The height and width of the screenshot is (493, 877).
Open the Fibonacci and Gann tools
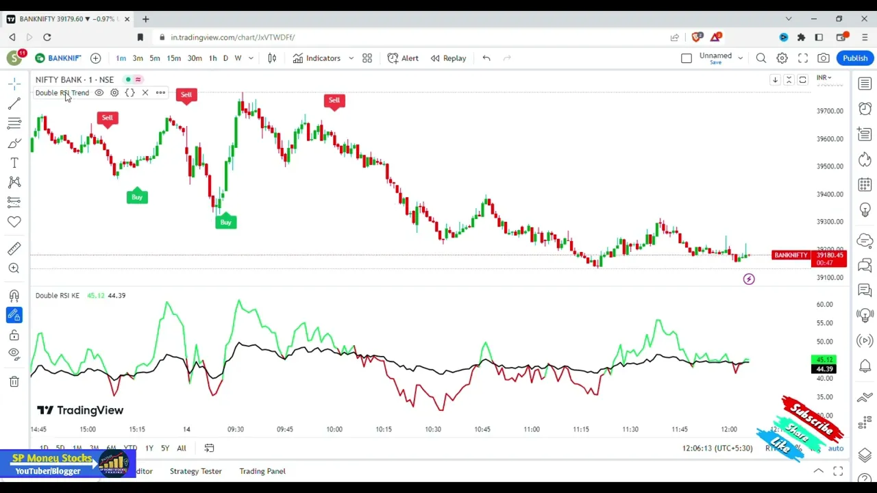14,123
